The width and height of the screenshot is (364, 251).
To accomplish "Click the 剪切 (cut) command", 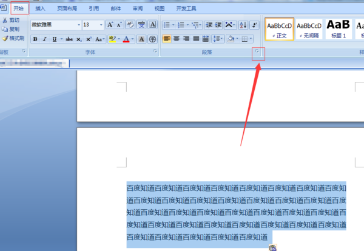I will pos(11,20).
